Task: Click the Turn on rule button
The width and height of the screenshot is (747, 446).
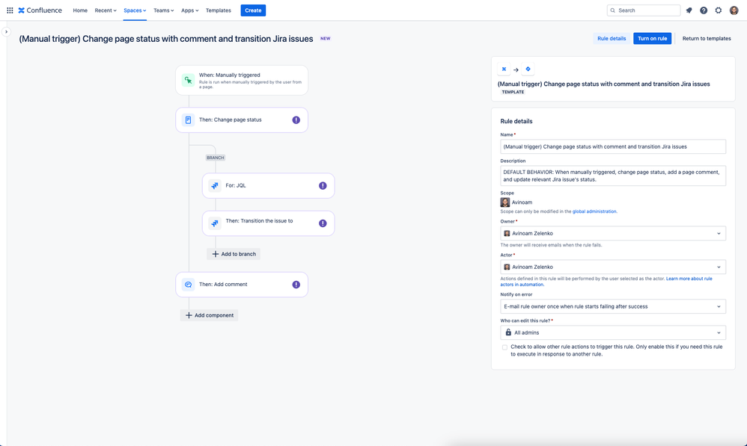Action: [652, 39]
